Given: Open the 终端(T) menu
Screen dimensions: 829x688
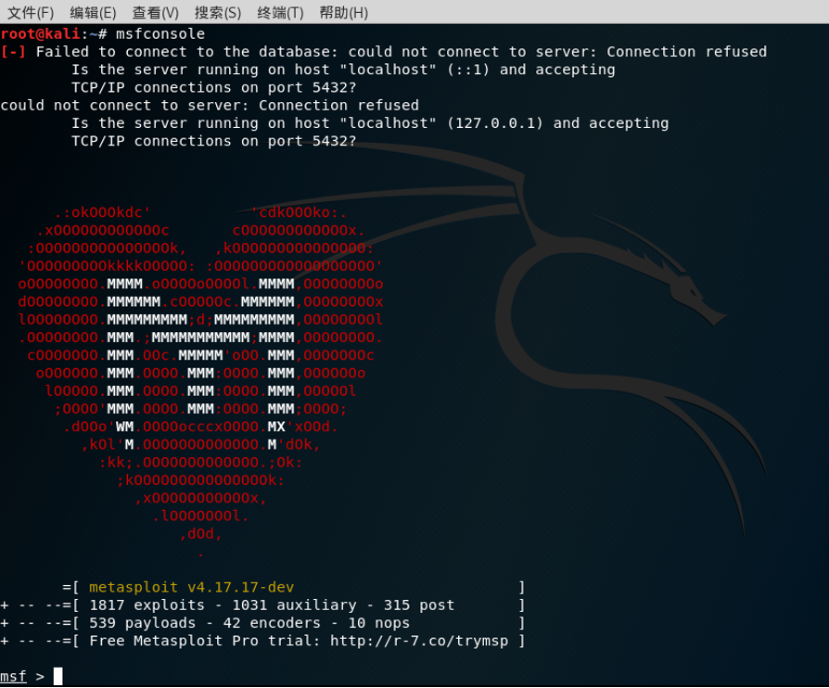Looking at the screenshot, I should coord(280,12).
